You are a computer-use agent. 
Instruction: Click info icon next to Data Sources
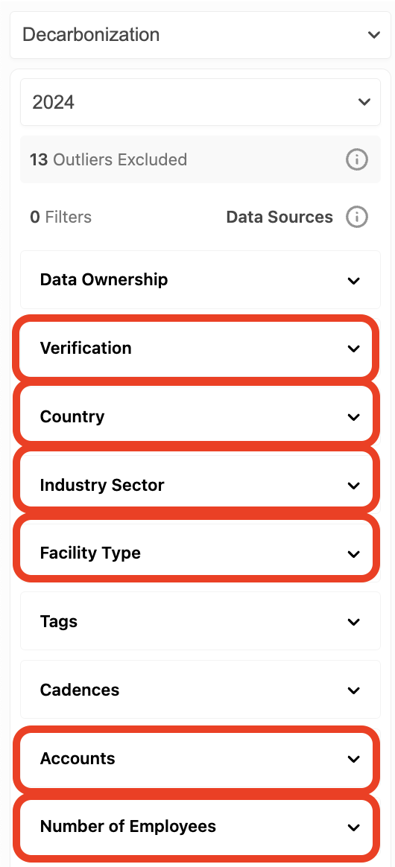(357, 217)
